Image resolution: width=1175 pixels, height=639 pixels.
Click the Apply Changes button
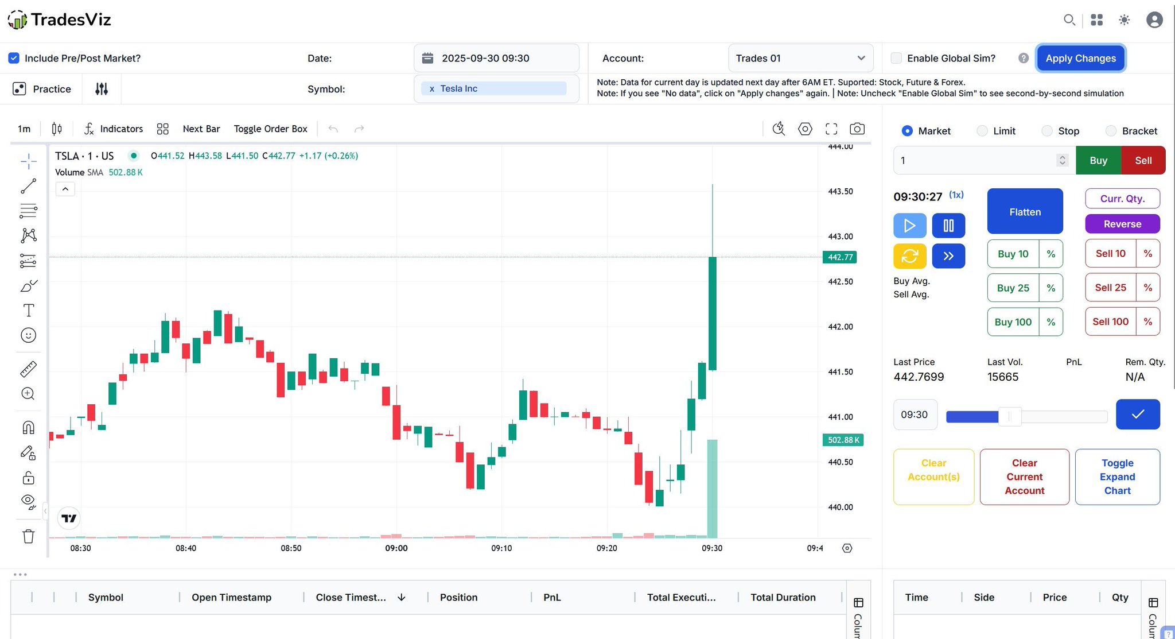point(1080,58)
